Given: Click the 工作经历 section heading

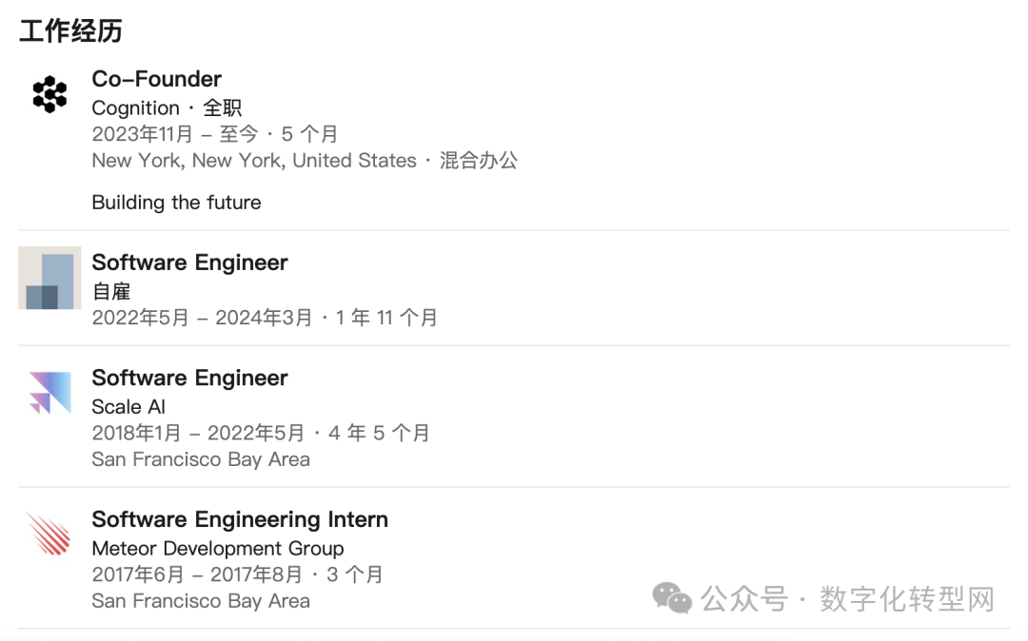Looking at the screenshot, I should point(70,30).
